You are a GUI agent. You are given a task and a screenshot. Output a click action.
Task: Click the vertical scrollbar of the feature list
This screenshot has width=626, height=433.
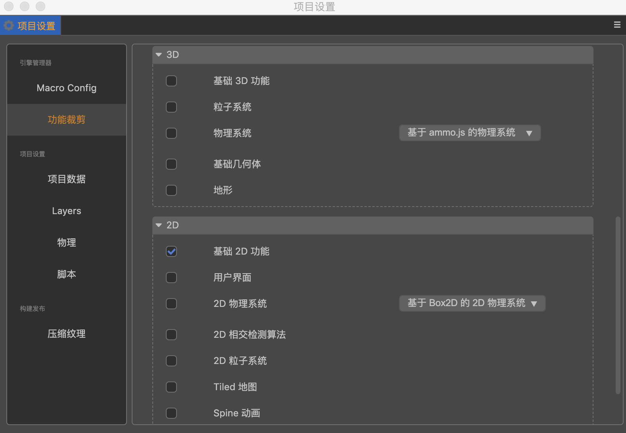tap(618, 305)
